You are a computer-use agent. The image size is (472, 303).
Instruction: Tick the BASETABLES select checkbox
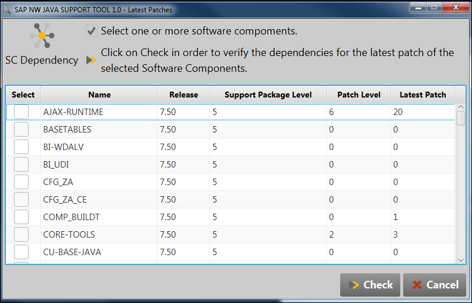pos(22,129)
